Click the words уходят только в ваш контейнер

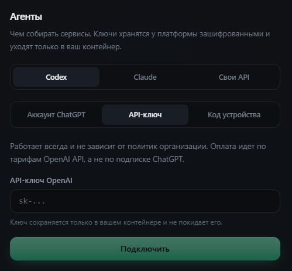(x=66, y=47)
